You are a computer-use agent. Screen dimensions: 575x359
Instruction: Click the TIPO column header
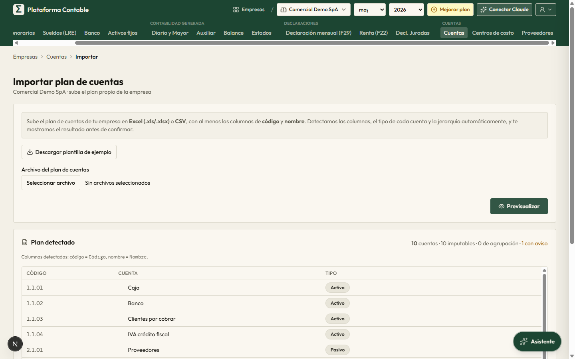(331, 273)
